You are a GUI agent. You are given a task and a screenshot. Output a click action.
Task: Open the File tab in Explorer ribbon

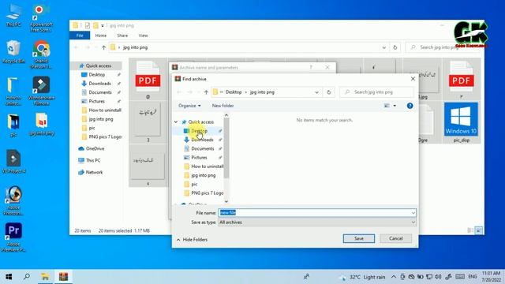[80, 35]
